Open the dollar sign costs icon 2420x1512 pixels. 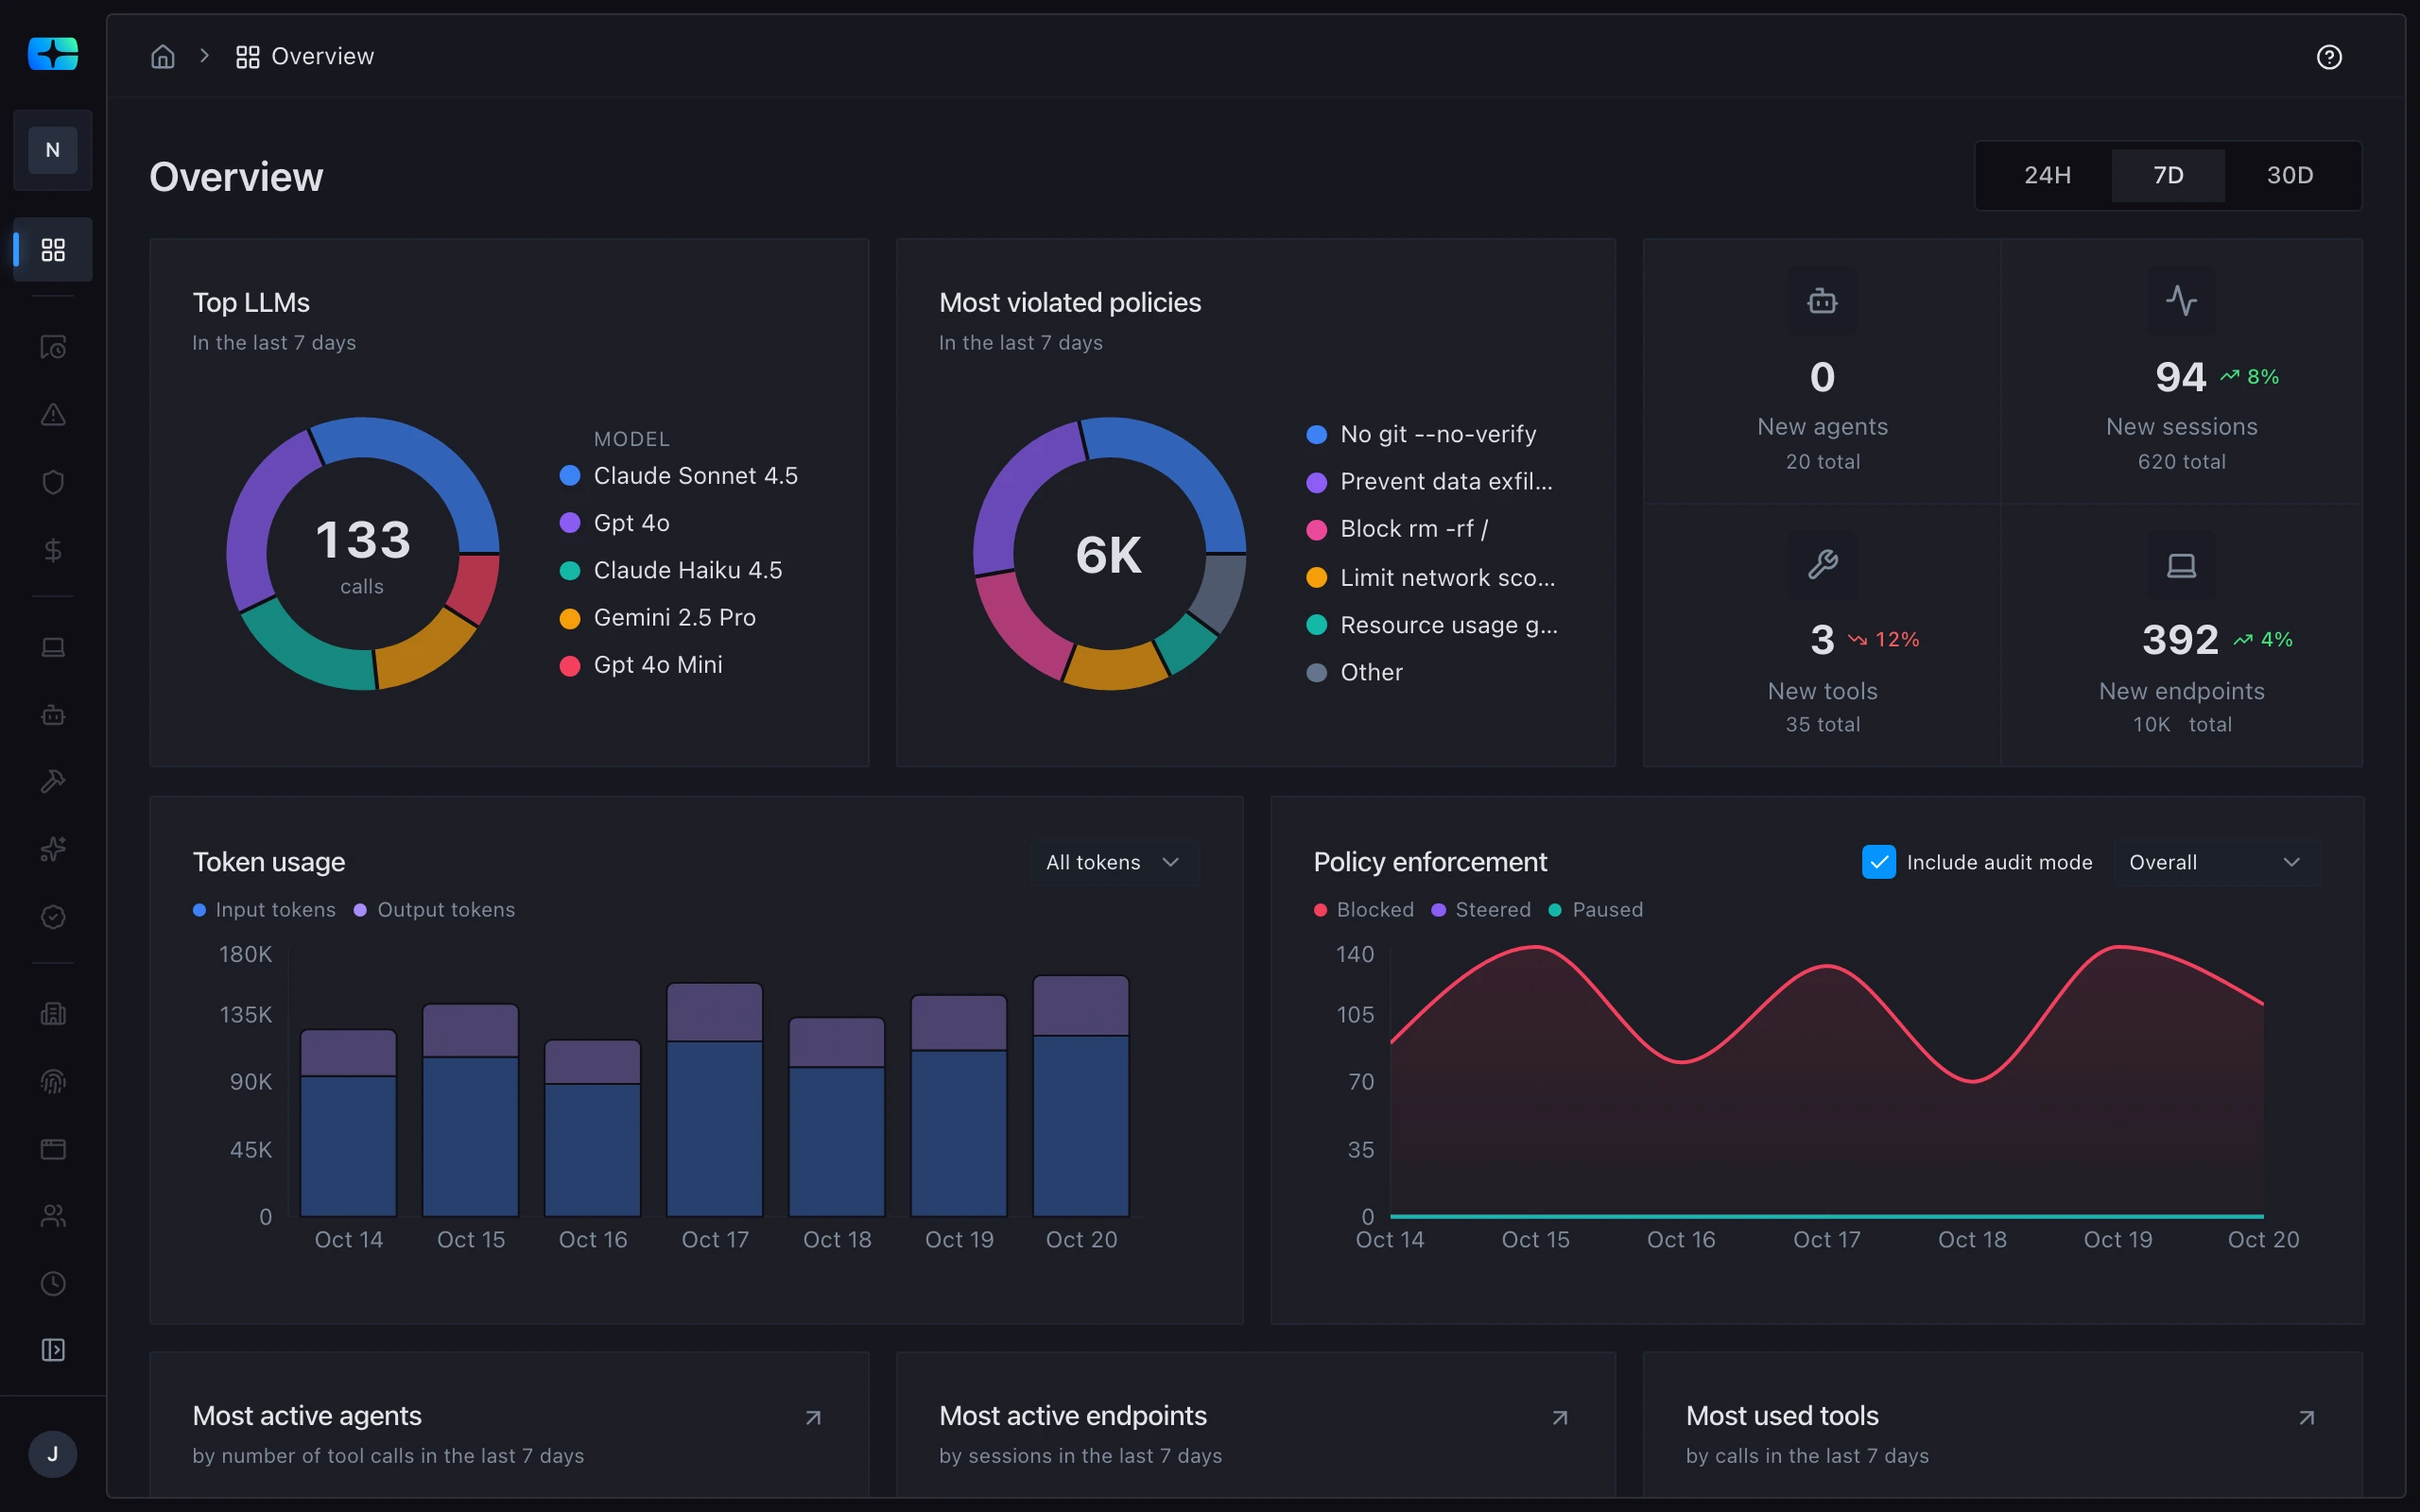pyautogui.click(x=53, y=550)
